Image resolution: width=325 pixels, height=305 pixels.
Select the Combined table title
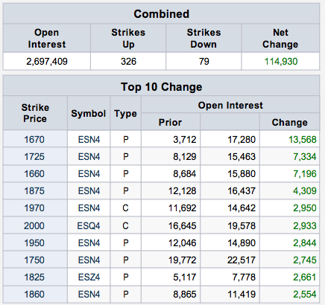point(162,14)
